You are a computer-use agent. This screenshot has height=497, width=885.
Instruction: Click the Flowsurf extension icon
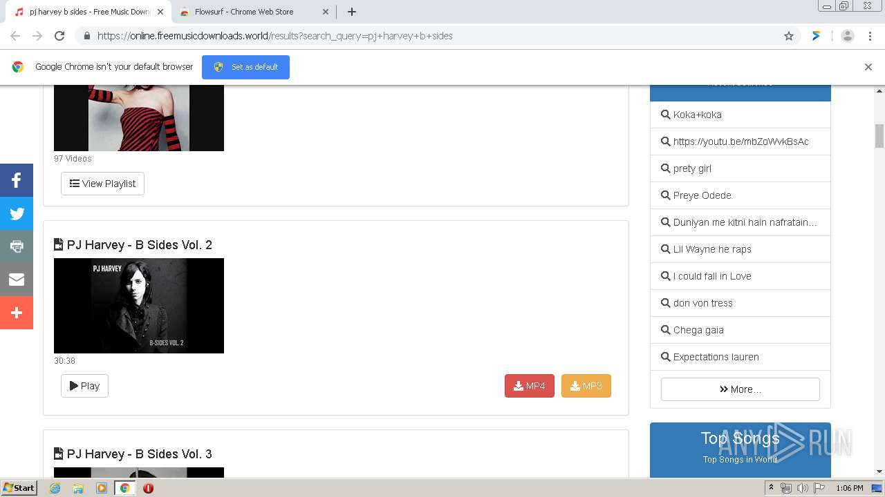817,36
